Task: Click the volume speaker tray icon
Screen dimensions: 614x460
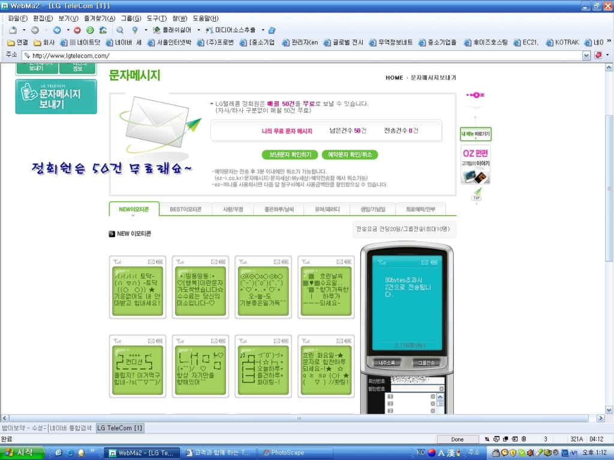Action: pos(531,453)
